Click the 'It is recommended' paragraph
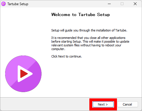 (90, 43)
